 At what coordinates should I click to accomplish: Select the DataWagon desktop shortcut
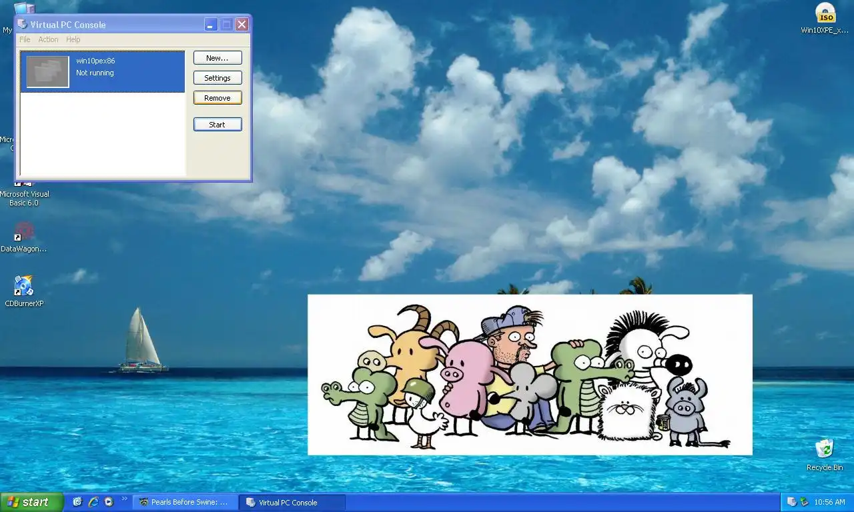(x=24, y=237)
